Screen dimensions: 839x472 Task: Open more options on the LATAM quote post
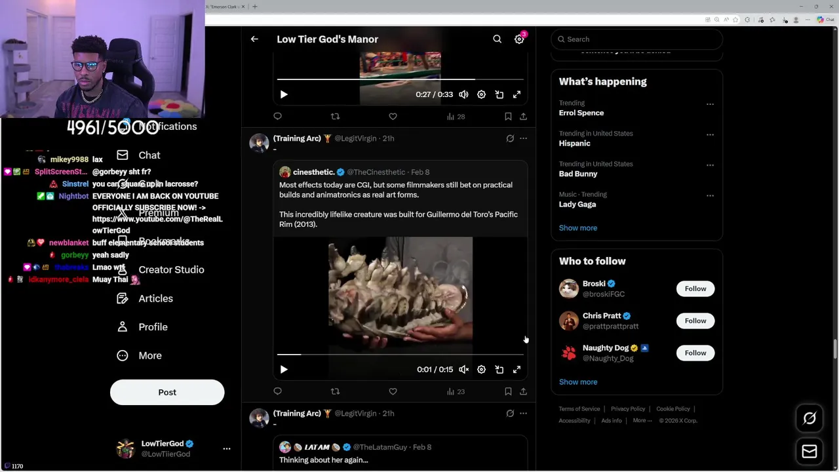[523, 414]
